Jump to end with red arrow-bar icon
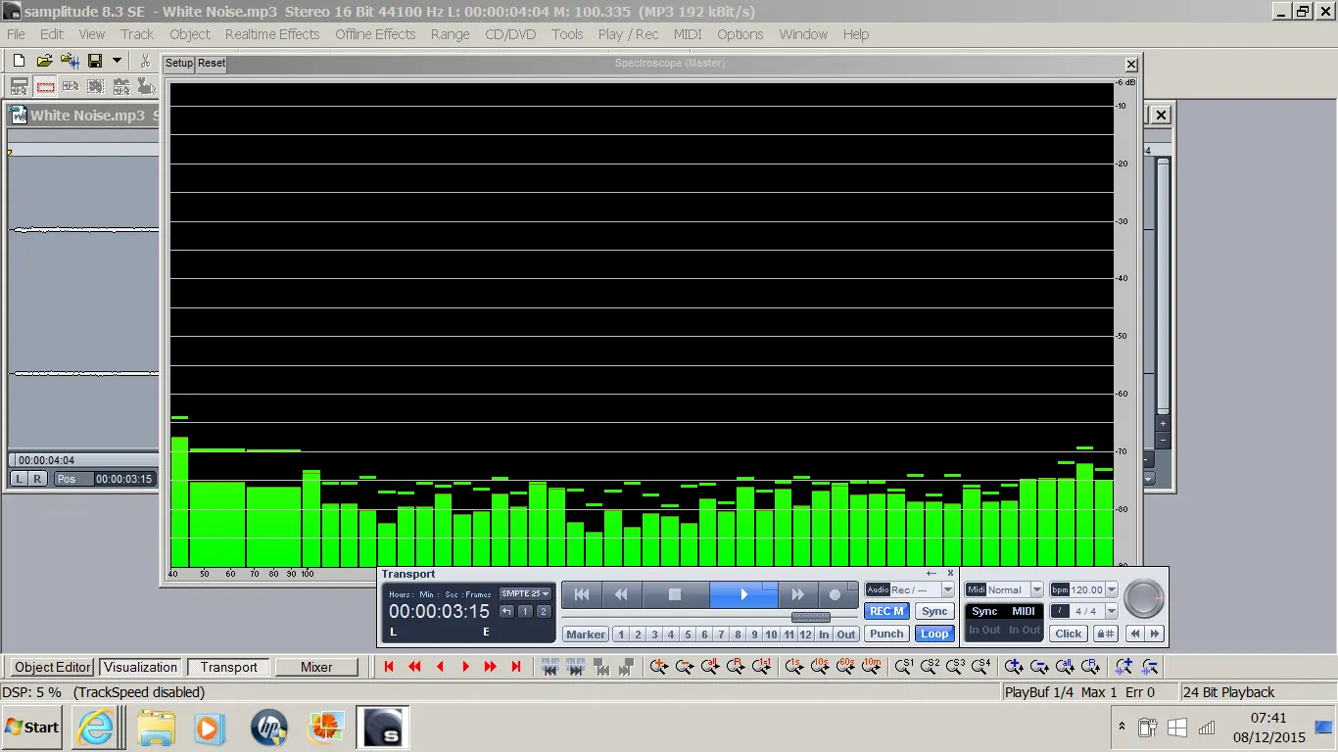 tap(516, 667)
